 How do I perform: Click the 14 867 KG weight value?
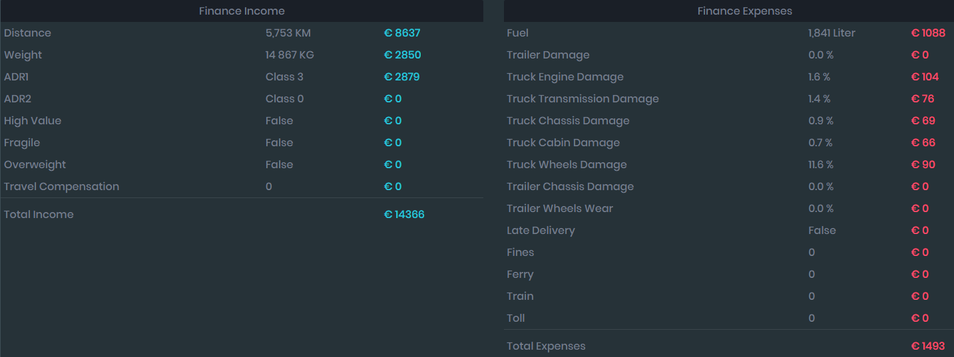pos(289,55)
